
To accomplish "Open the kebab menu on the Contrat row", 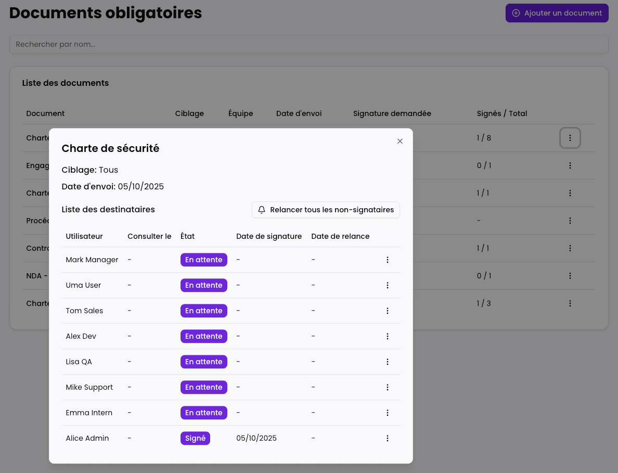I will [570, 248].
